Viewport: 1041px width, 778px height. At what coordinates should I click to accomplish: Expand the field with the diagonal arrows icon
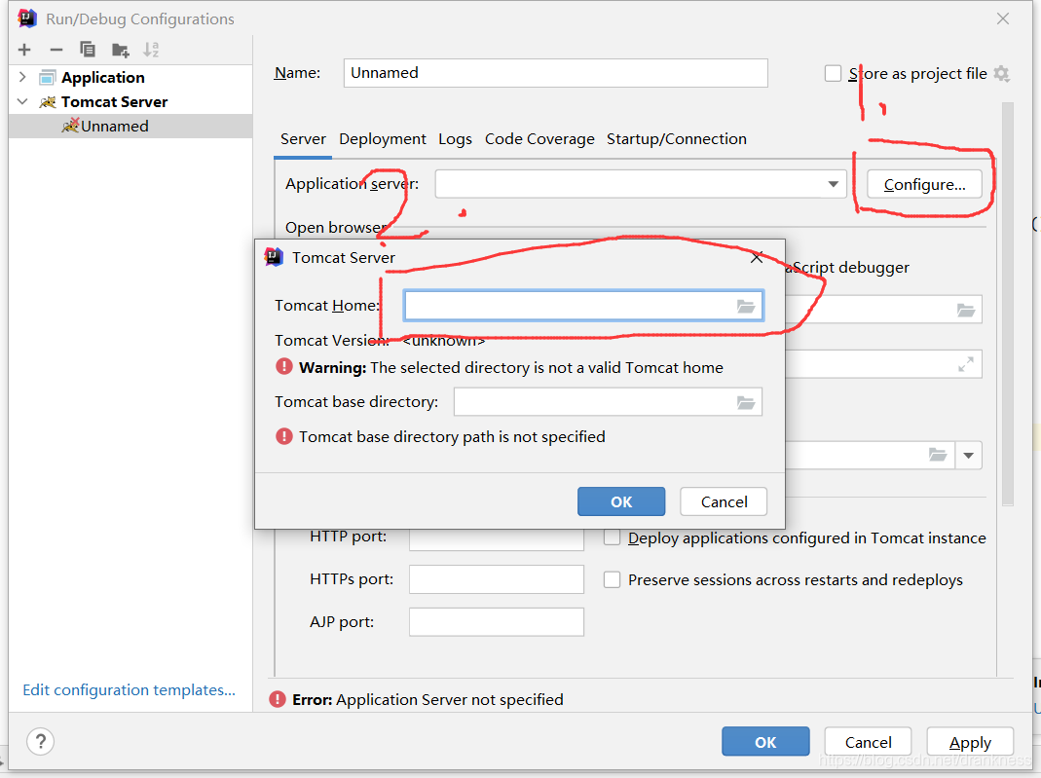point(966,364)
